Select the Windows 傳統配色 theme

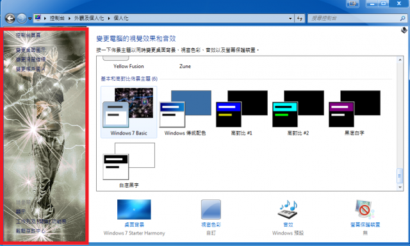click(x=185, y=112)
